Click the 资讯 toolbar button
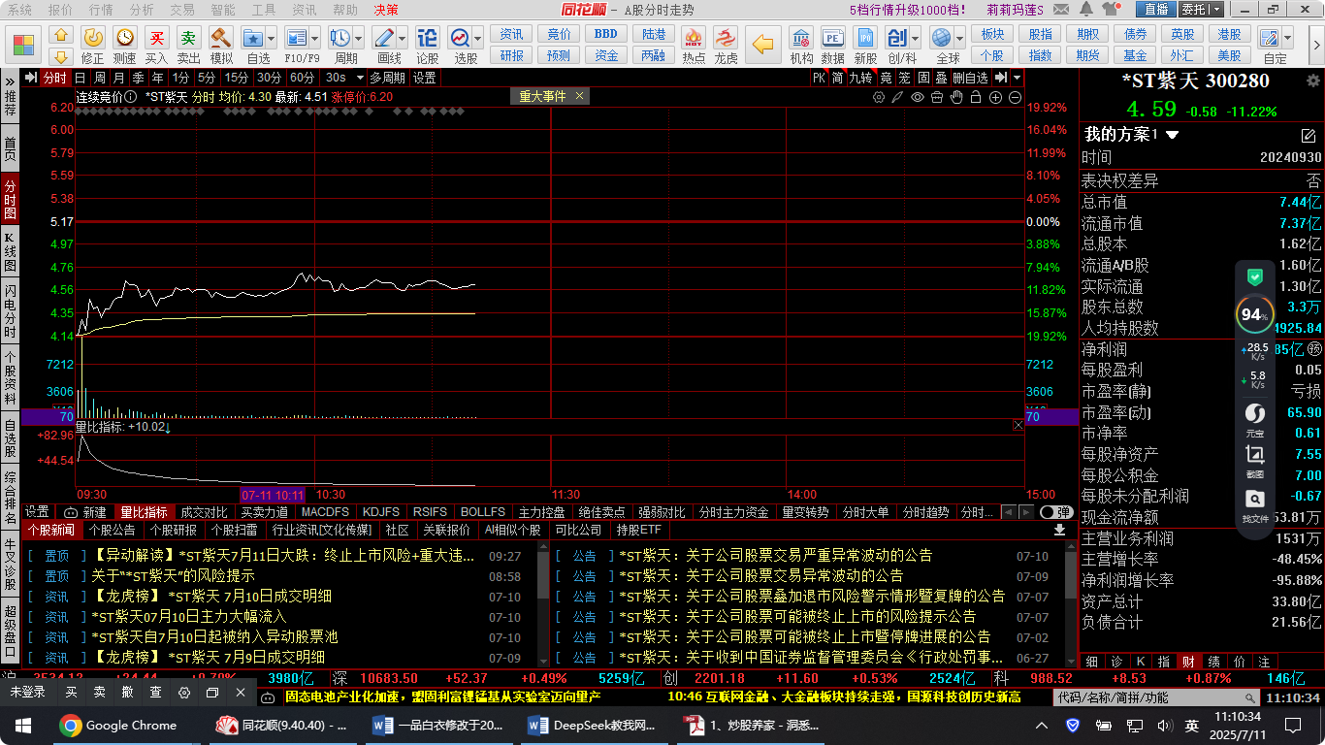Screen dimensions: 1325x745 tap(511, 35)
